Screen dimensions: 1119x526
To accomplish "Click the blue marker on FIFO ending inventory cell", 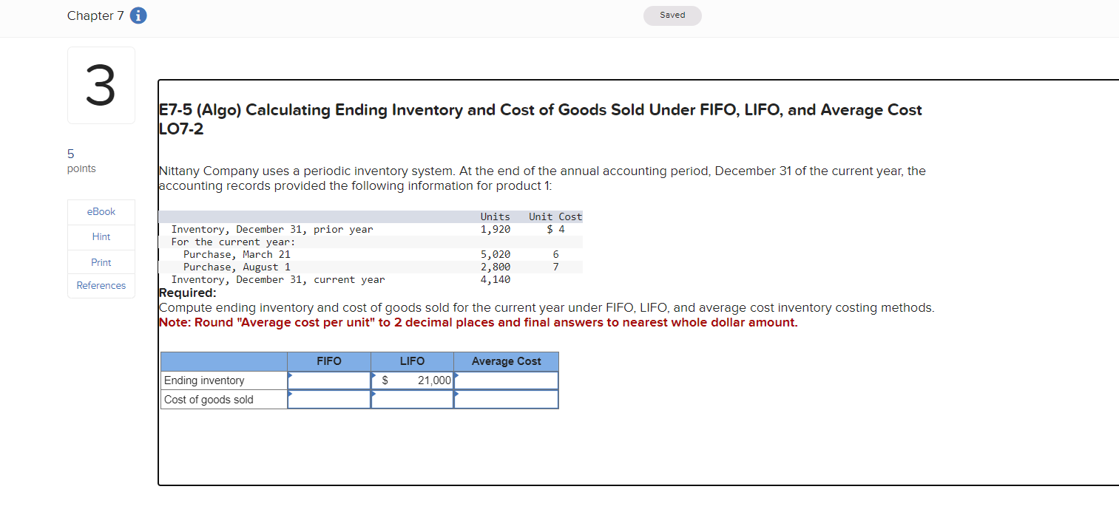I will pos(291,375).
